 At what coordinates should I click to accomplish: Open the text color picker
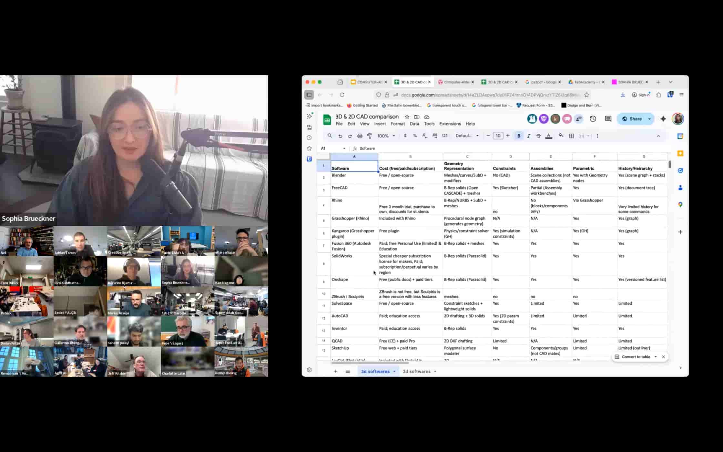pos(548,136)
